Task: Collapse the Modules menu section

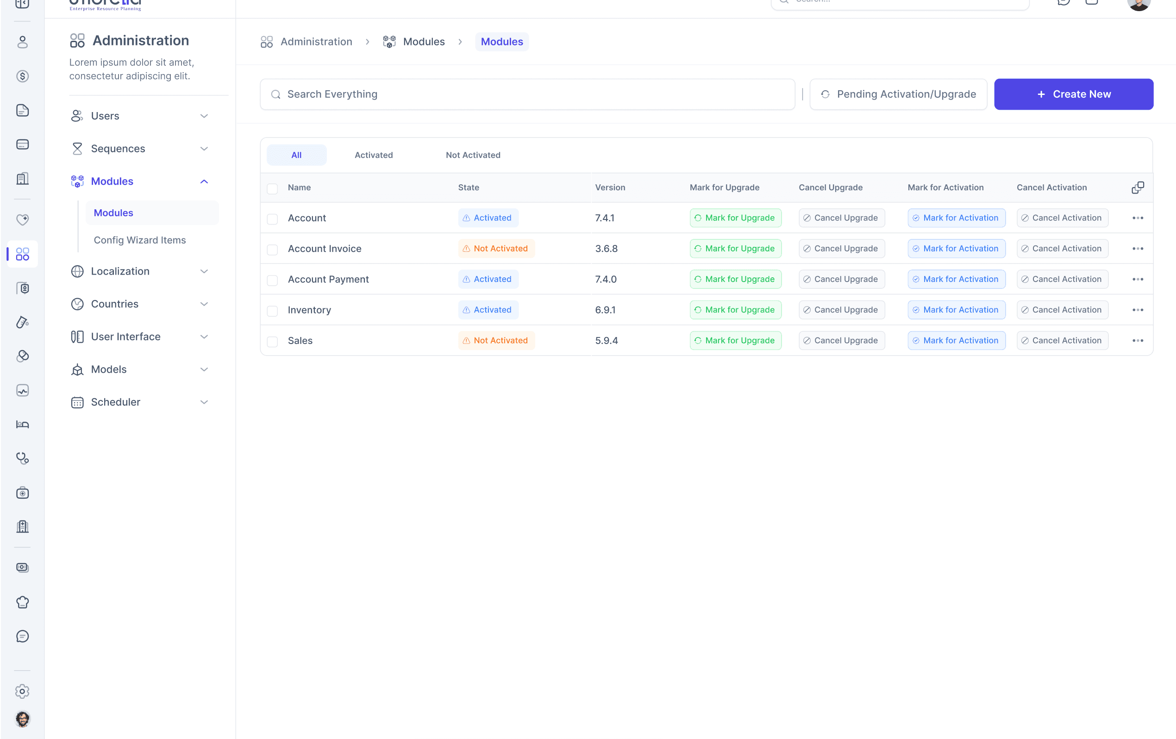Action: click(x=139, y=181)
